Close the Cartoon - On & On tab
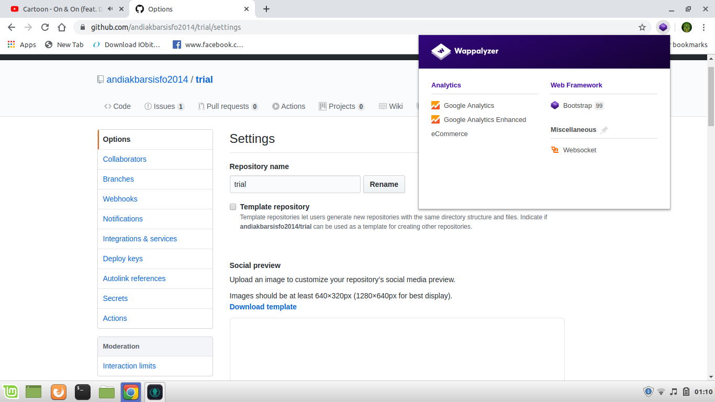This screenshot has width=715, height=402. click(122, 9)
